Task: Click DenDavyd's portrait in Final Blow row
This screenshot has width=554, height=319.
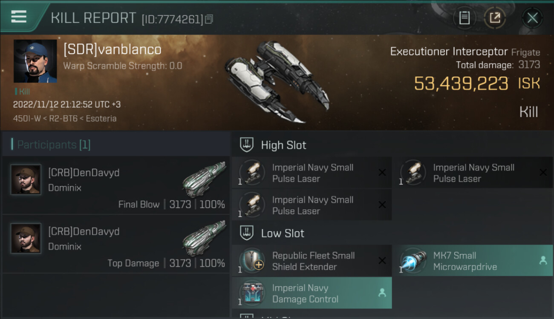Action: tap(26, 179)
